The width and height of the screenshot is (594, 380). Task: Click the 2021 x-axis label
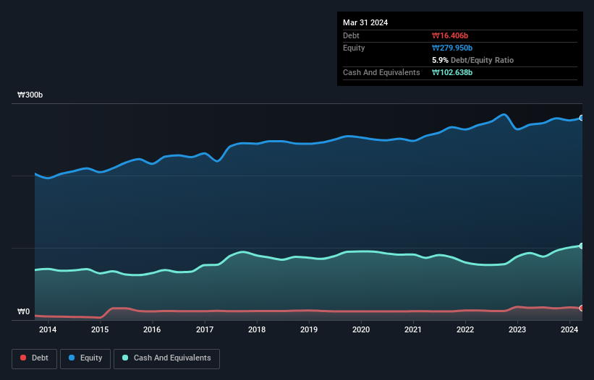[413, 329]
